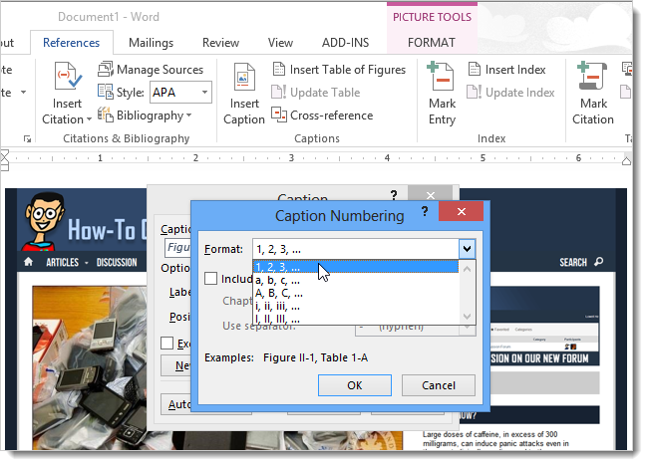This screenshot has height=466, width=648.
Task: Click the Bibliography icon
Action: click(x=105, y=116)
